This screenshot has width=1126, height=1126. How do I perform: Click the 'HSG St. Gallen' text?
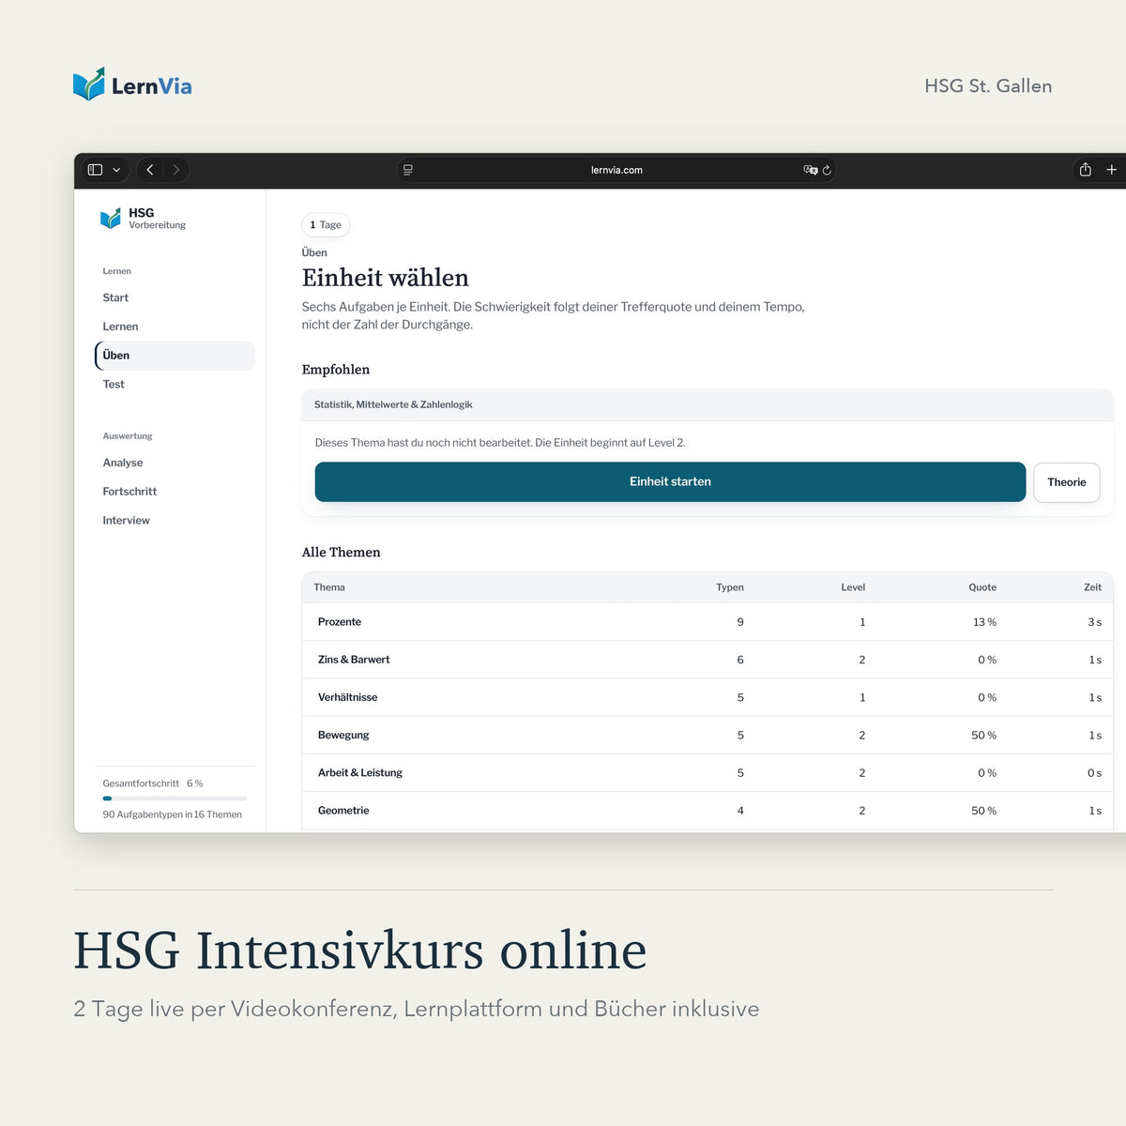click(988, 85)
